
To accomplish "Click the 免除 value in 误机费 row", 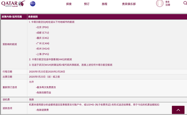I will [x=31, y=100].
